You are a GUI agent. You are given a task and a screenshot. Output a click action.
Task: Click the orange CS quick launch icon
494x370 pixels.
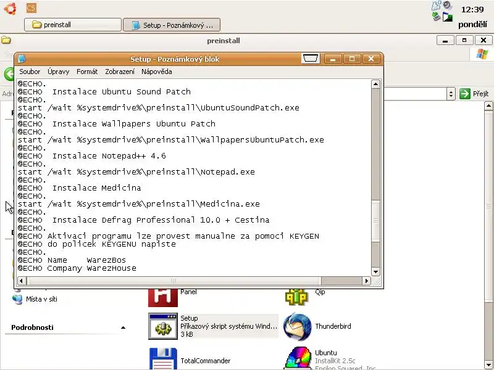31,8
